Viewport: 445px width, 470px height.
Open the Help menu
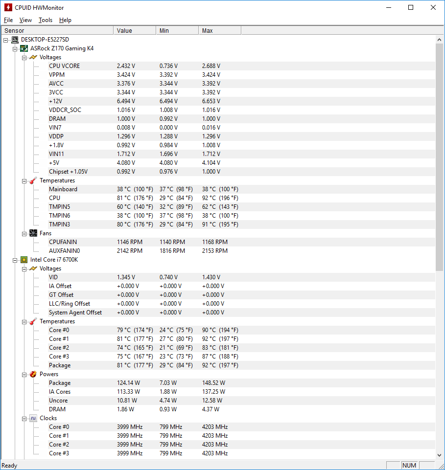point(65,20)
